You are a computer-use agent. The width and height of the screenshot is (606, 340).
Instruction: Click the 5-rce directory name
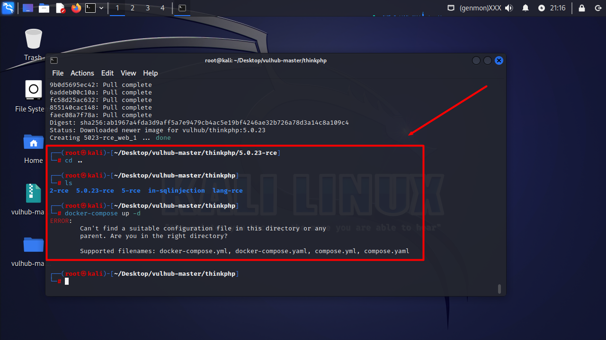[x=131, y=190]
